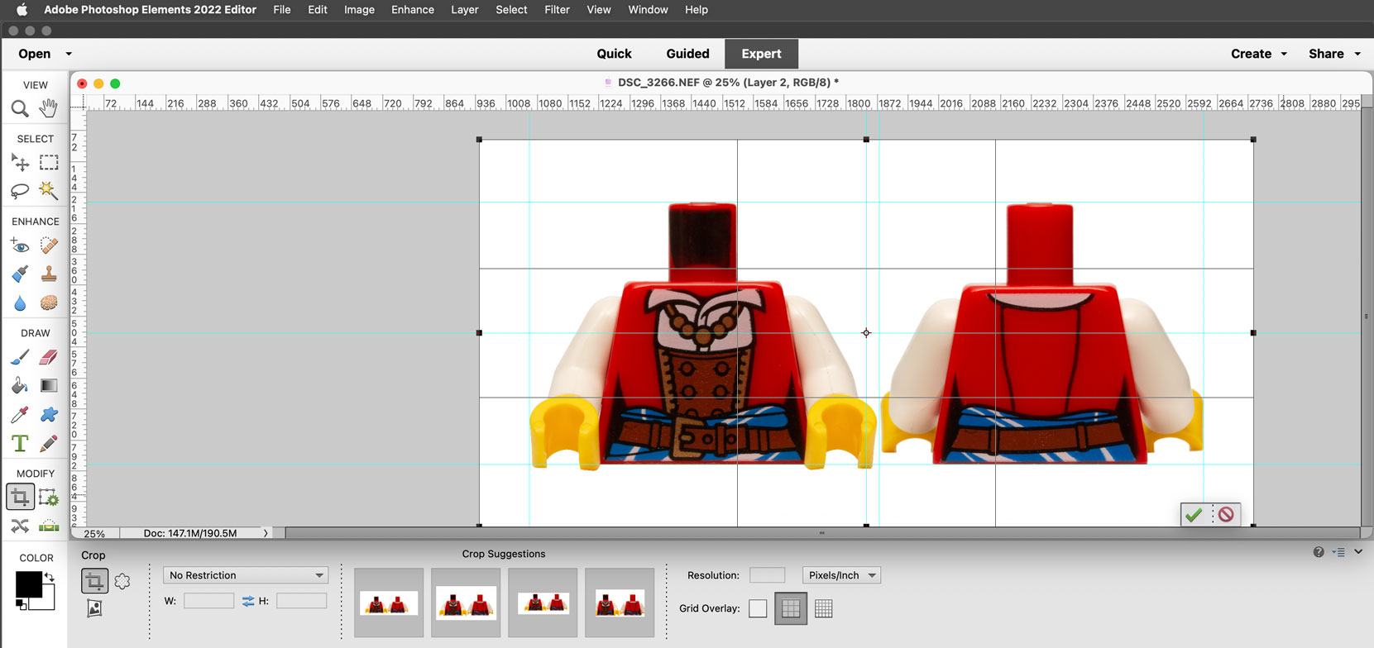Select the Sponge tool
The width and height of the screenshot is (1374, 648).
49,303
